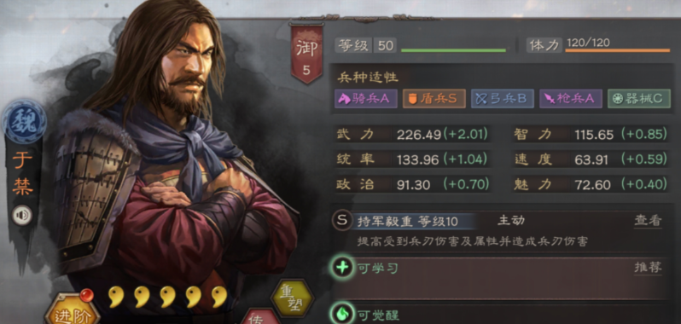
Task: Expand the 可学习 learnable skill slot
Action: pyautogui.click(x=499, y=278)
